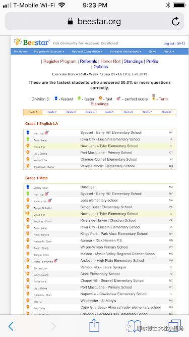Select the Grade 8 tab
This screenshot has height=337, width=189.
[166, 112]
